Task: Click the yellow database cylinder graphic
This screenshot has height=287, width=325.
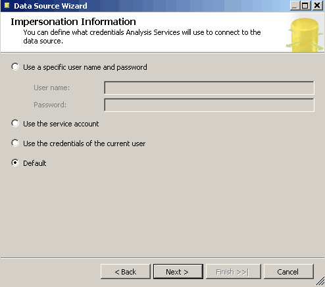Action: (305, 35)
